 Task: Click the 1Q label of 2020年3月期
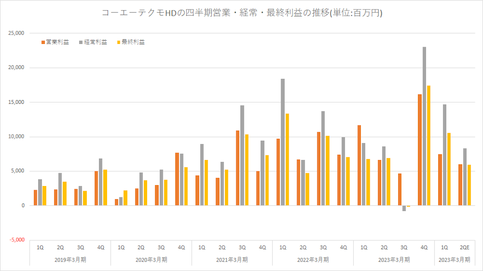121,247
